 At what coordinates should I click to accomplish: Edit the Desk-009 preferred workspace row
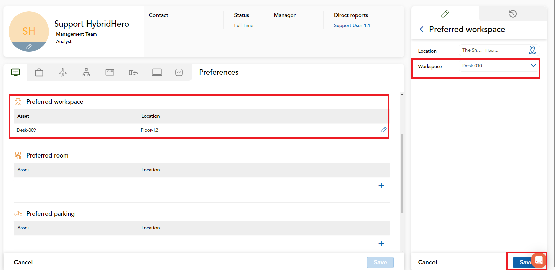click(x=384, y=130)
